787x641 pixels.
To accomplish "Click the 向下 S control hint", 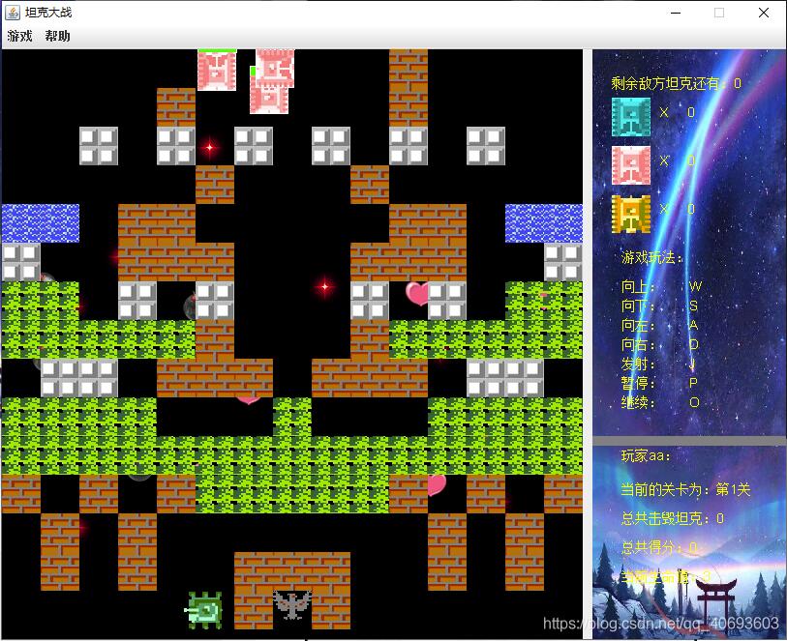I will click(x=659, y=306).
